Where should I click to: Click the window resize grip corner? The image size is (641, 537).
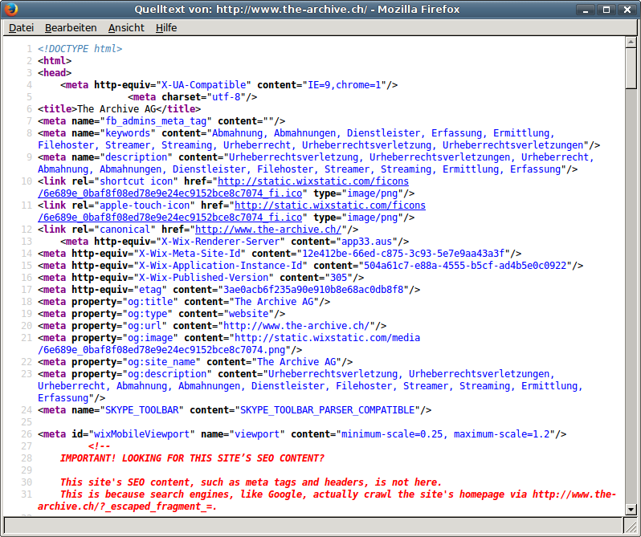(631, 525)
